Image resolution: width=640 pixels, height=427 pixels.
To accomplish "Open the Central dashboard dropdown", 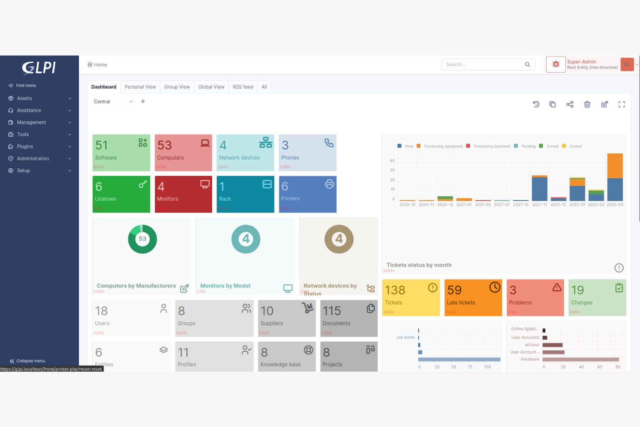I will (x=113, y=101).
